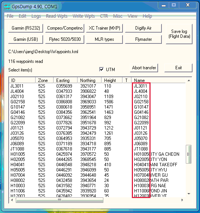Open the File menu
Viewport: 200px width, 213px height.
(x=10, y=16)
